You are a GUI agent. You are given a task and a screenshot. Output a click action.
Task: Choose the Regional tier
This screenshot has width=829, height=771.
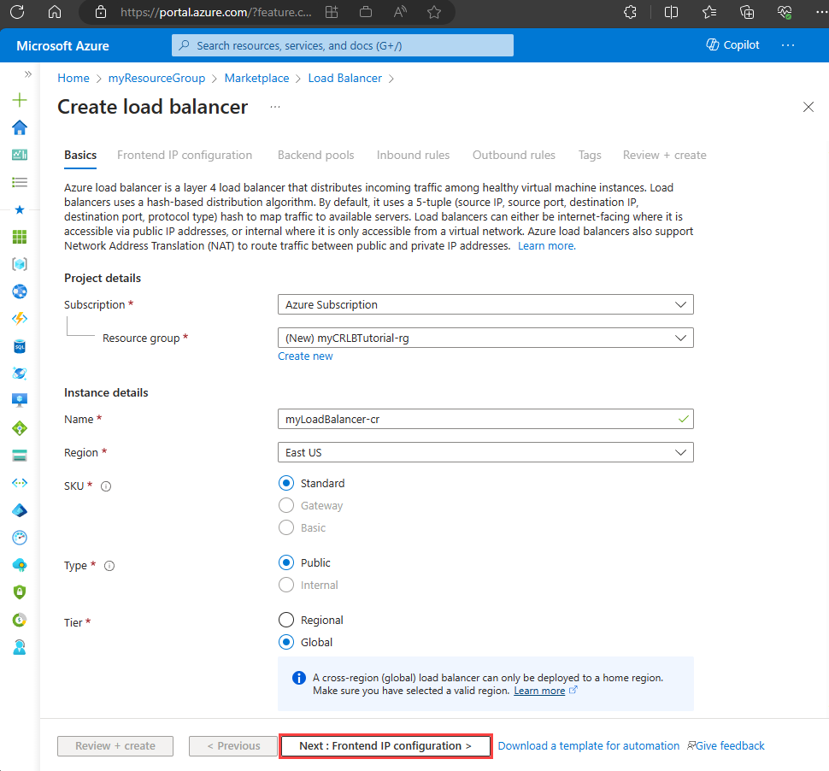286,620
